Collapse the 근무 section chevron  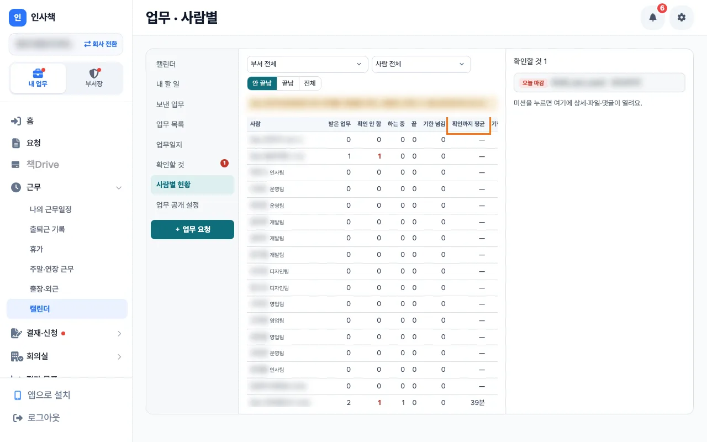click(x=119, y=188)
